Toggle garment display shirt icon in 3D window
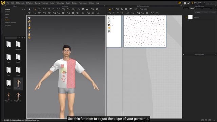This screenshot has height=122, width=217. click(29, 18)
